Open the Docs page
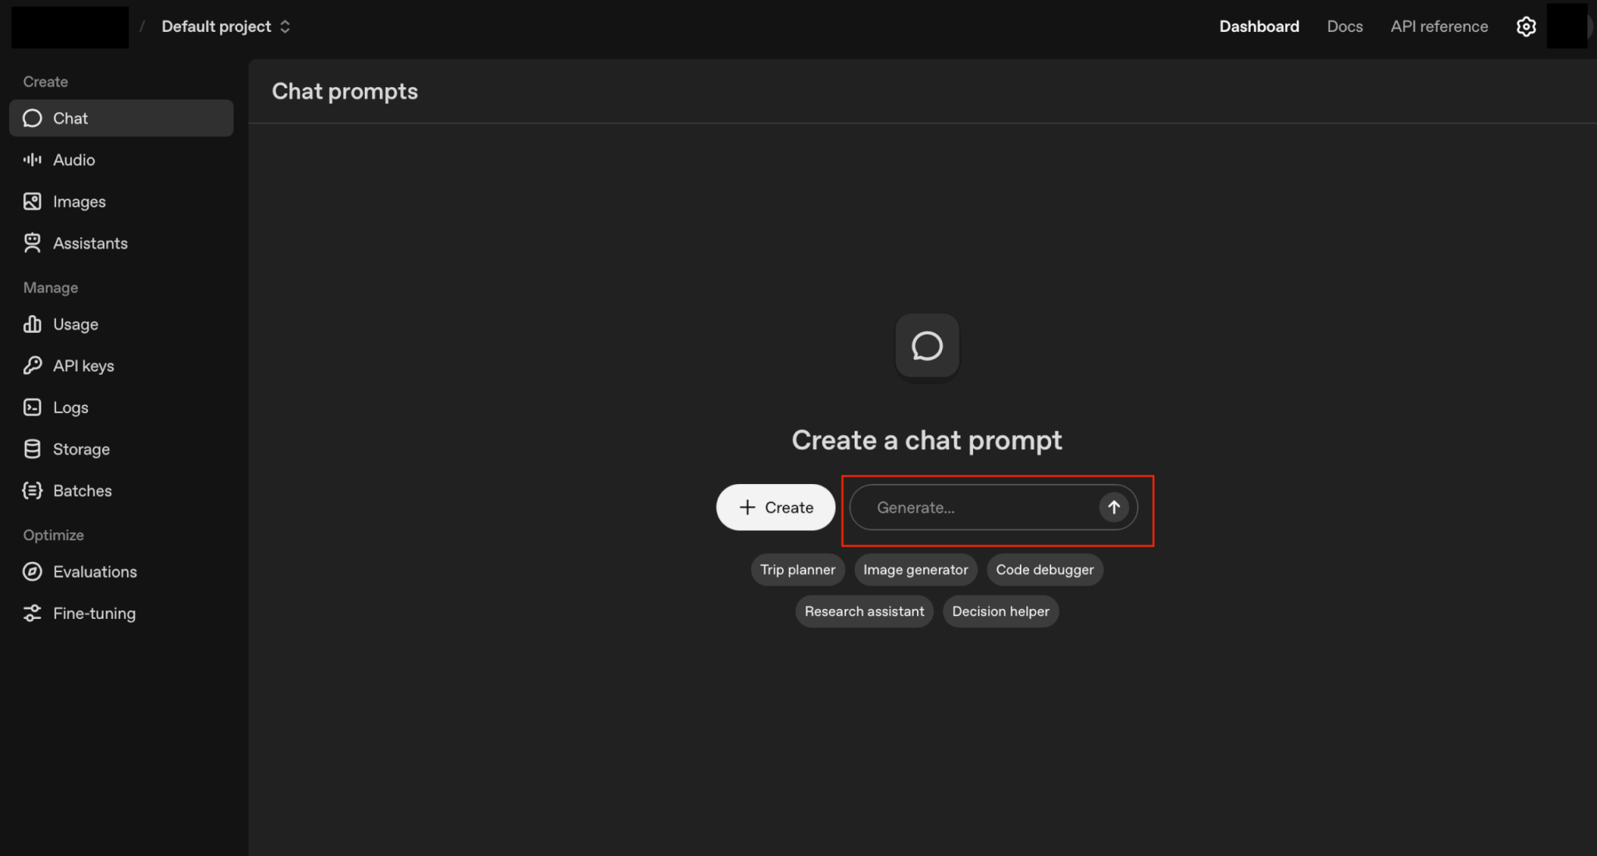1597x856 pixels. (x=1344, y=27)
